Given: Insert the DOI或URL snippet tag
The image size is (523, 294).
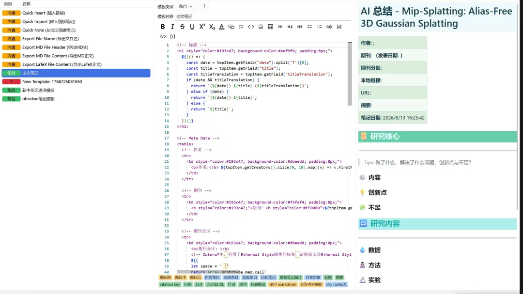Looking at the screenshot, I should (215, 284).
